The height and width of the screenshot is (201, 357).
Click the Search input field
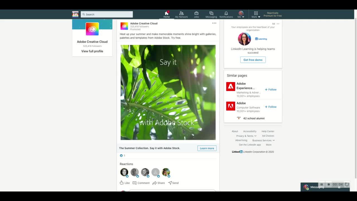coord(107,14)
